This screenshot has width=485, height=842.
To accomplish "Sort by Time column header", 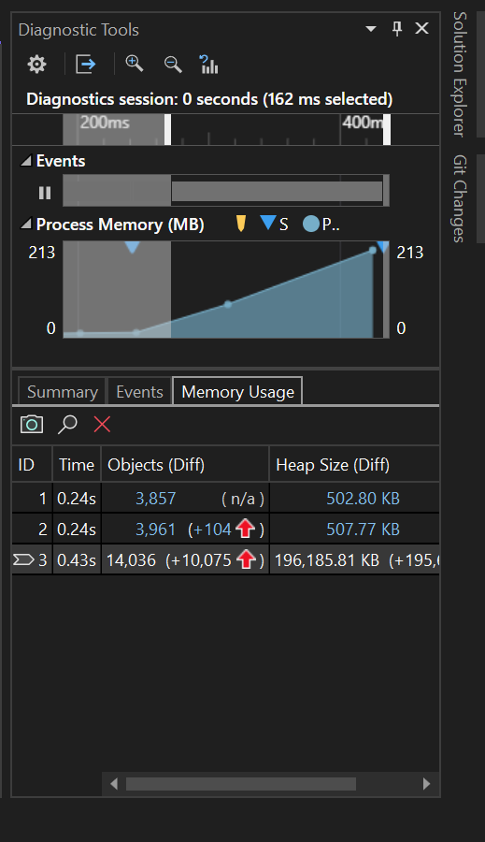I will 77,464.
